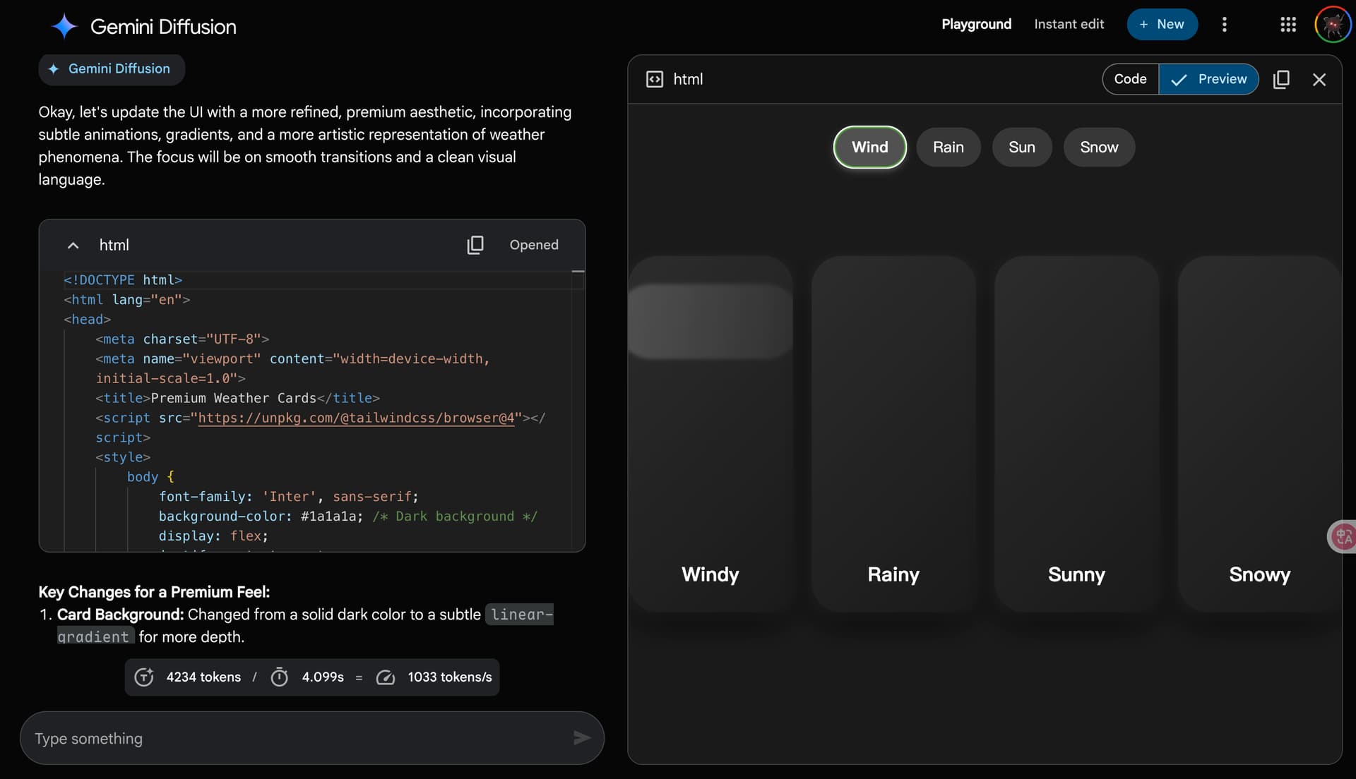Click the 4234 tokens value
Image resolution: width=1356 pixels, height=779 pixels.
pos(203,677)
